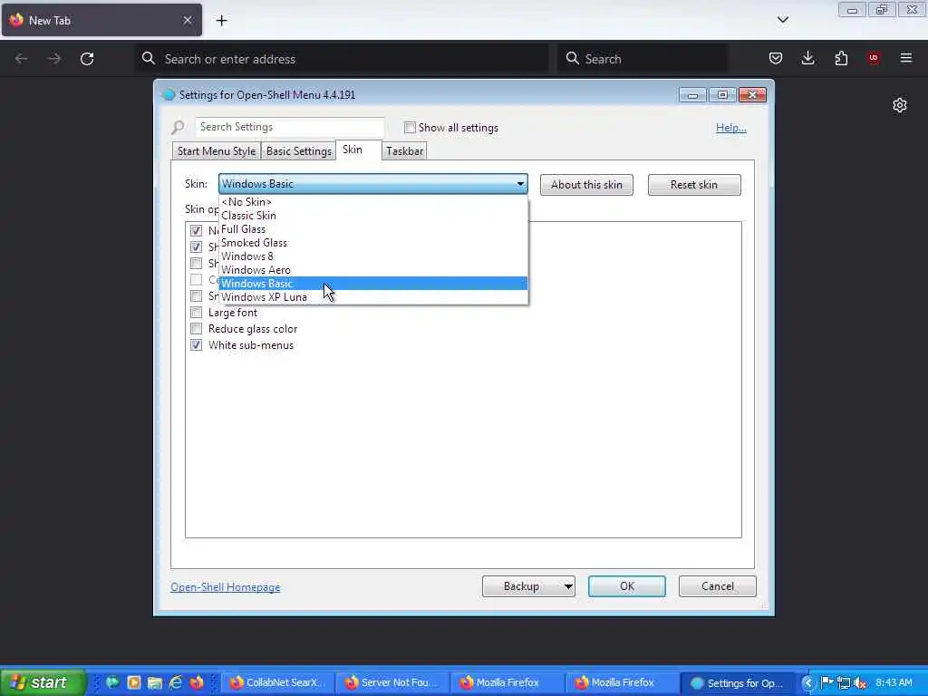Click the search magnifier in settings dialog

coord(178,127)
